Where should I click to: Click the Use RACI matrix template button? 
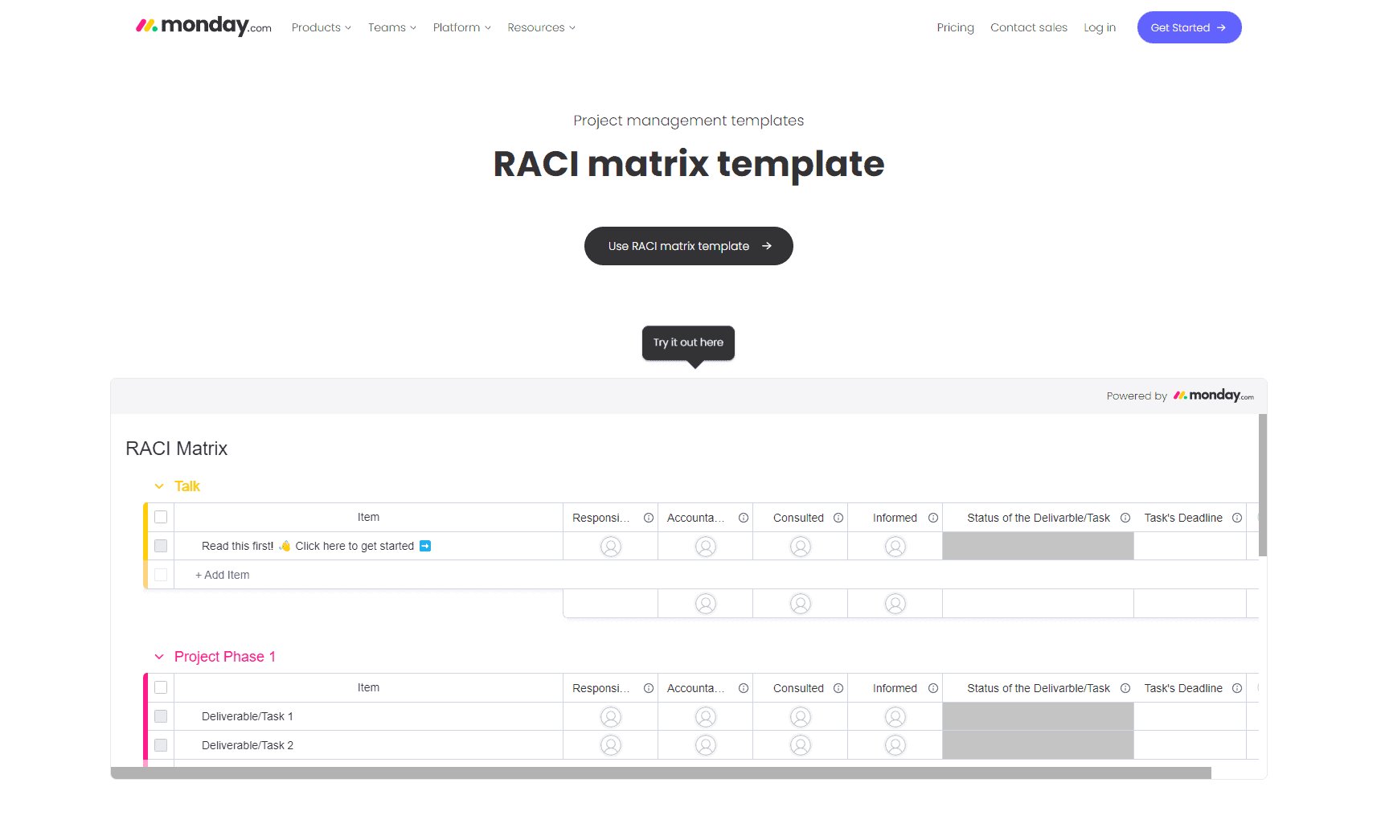point(688,246)
